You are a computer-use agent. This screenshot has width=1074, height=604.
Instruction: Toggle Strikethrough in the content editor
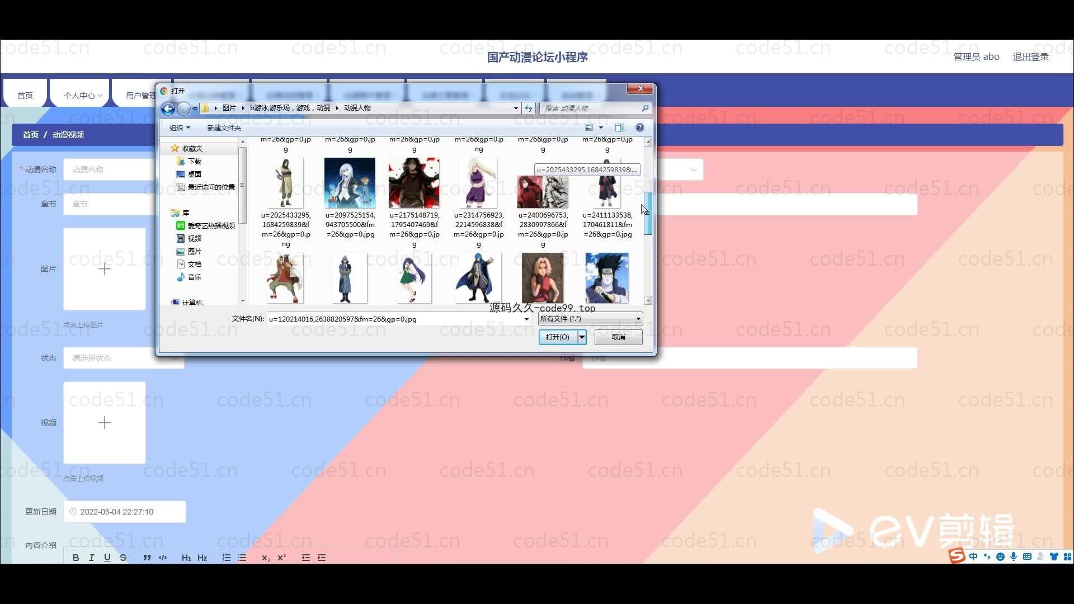[123, 558]
